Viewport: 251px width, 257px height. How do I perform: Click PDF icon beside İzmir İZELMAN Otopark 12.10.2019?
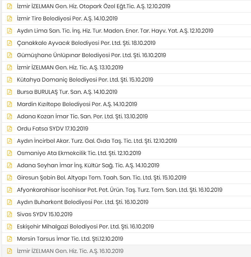point(9,6)
